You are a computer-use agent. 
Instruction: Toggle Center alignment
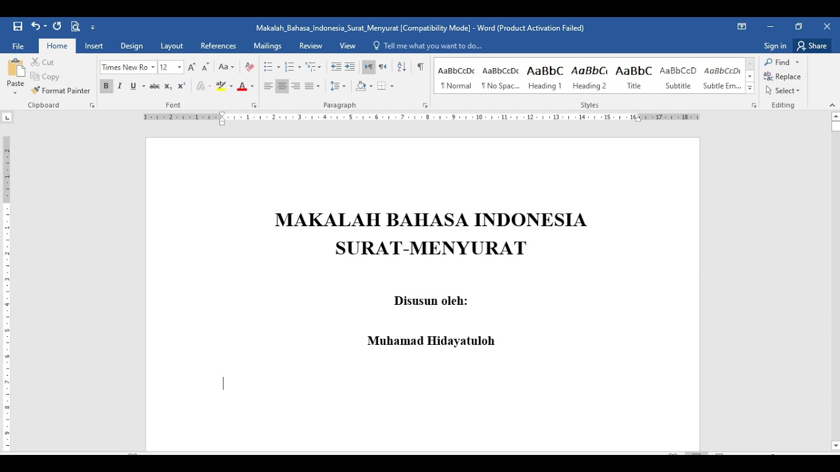click(282, 86)
